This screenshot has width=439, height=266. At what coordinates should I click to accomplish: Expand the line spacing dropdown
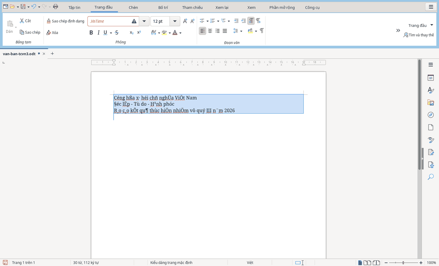(x=241, y=31)
